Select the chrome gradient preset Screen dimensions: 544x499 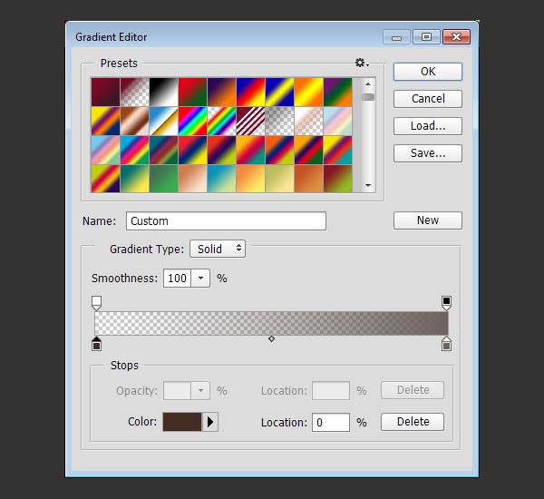click(164, 122)
